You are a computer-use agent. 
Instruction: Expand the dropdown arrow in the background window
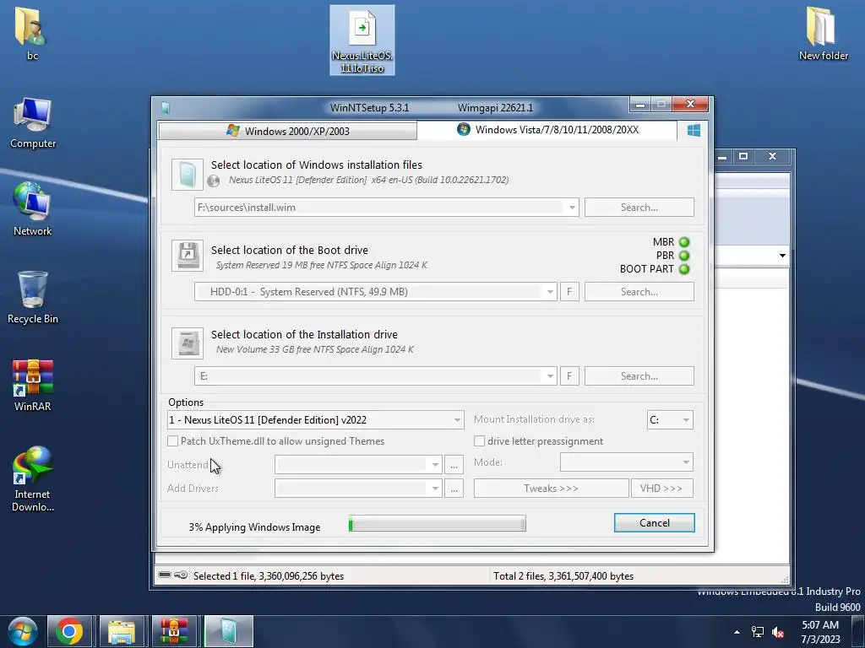pos(782,255)
